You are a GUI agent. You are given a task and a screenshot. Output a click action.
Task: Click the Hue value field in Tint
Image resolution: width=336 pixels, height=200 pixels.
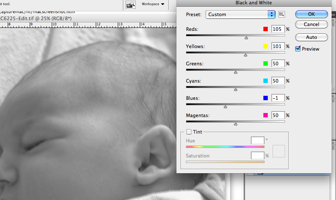pyautogui.click(x=258, y=141)
